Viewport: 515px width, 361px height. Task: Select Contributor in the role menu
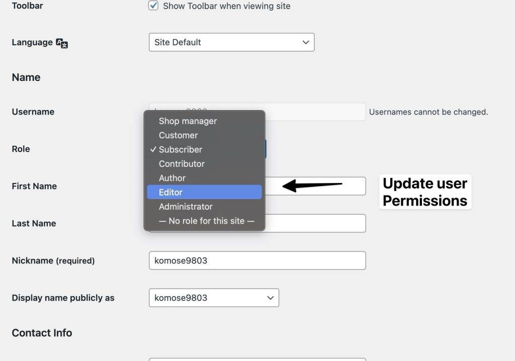[x=182, y=164]
